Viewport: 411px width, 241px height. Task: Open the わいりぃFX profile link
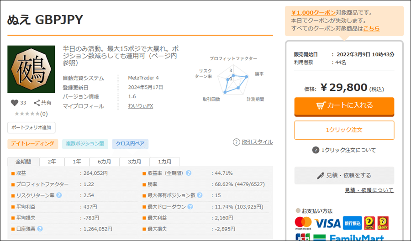[141, 106]
